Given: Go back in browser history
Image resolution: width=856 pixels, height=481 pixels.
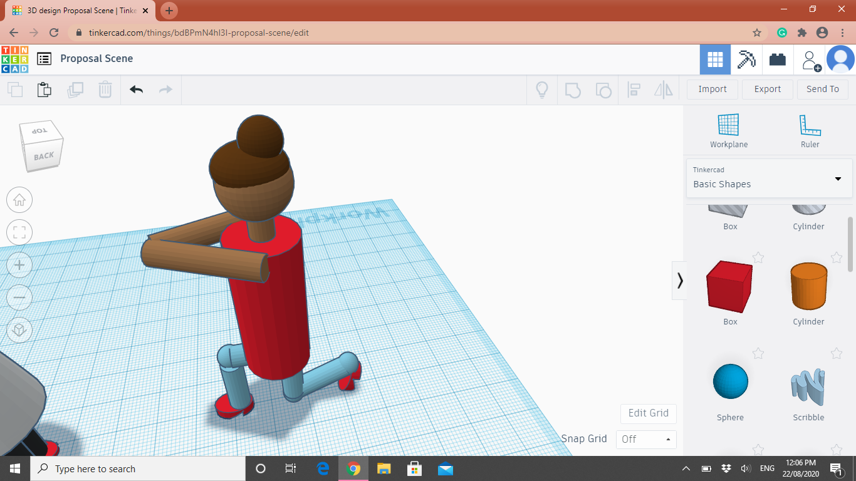Looking at the screenshot, I should coord(14,33).
